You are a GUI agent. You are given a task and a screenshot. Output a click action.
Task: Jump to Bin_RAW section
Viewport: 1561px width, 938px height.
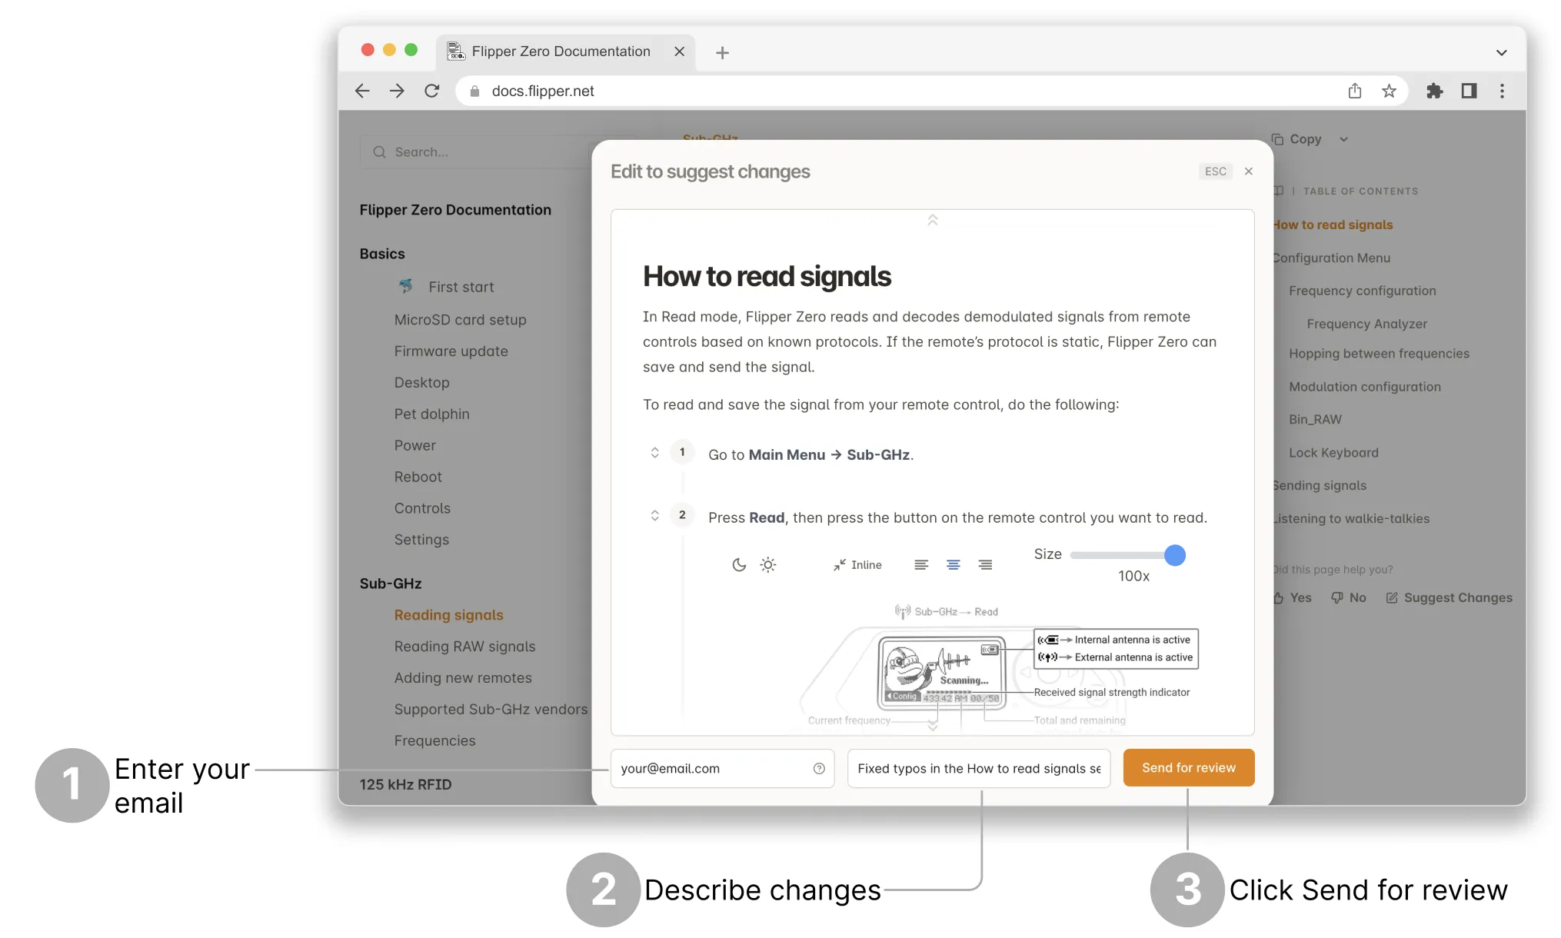click(x=1316, y=420)
